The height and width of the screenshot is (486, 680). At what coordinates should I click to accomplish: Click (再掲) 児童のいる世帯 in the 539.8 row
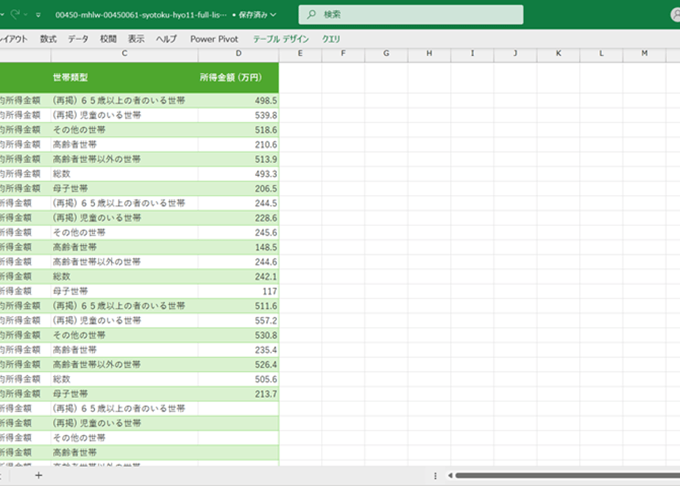point(96,115)
